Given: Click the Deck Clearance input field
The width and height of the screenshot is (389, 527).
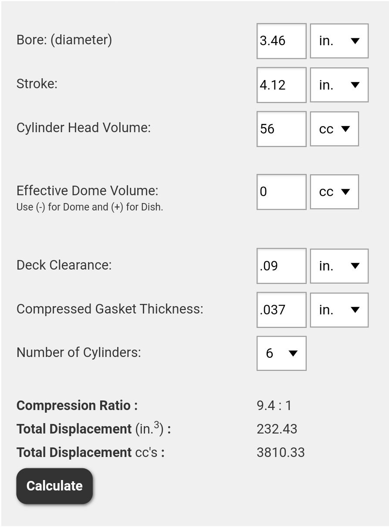Looking at the screenshot, I should click(281, 266).
